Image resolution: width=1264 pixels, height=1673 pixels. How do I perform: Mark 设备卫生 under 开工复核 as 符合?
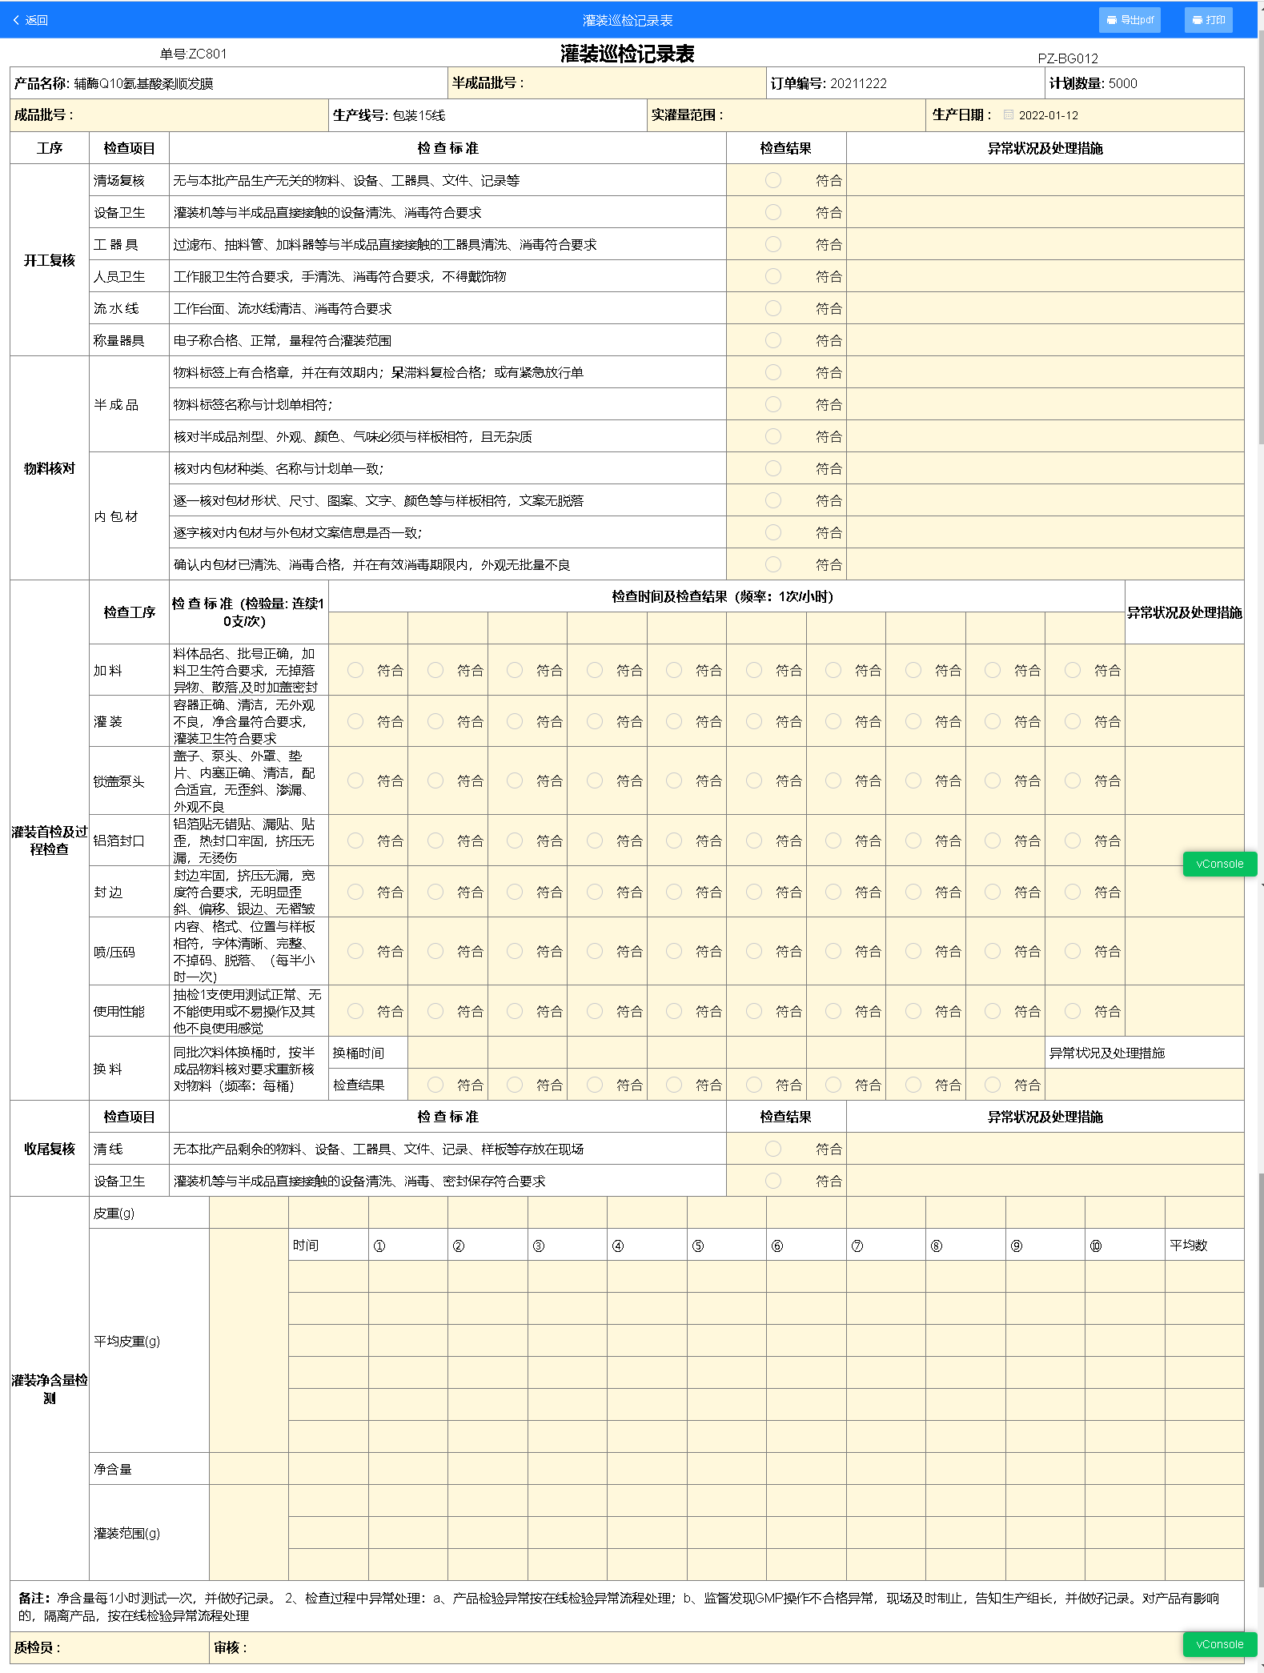click(x=772, y=212)
